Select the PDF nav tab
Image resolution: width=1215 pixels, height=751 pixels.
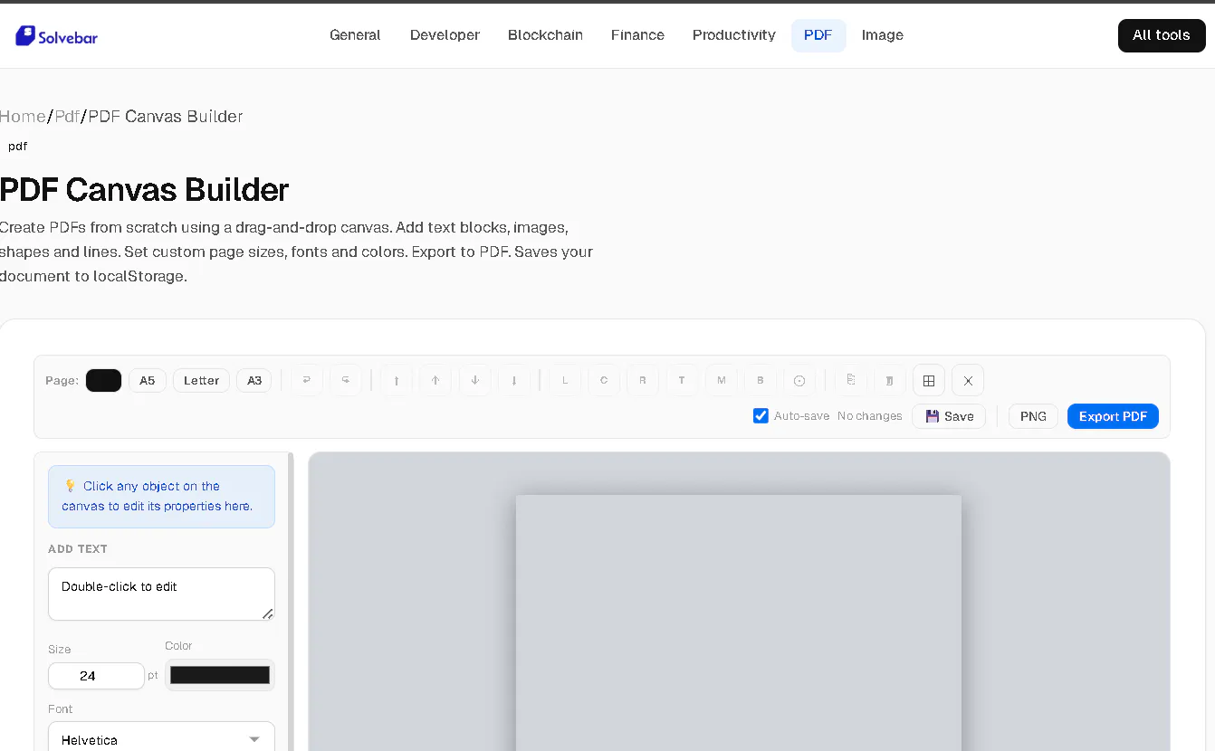[x=818, y=35]
